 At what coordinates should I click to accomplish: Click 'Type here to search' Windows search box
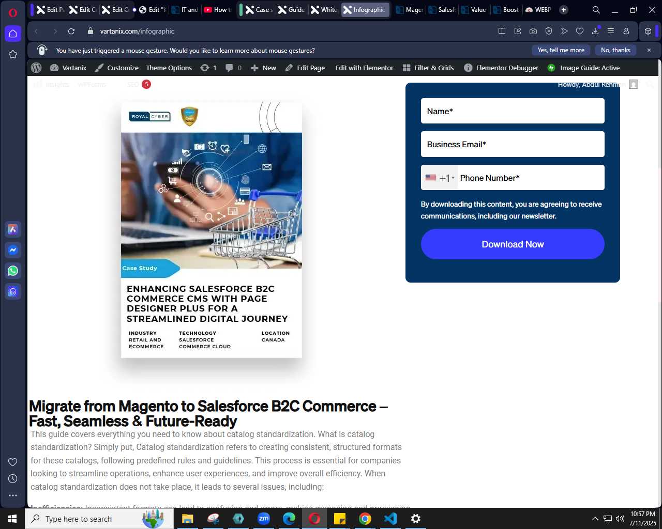[x=99, y=519]
